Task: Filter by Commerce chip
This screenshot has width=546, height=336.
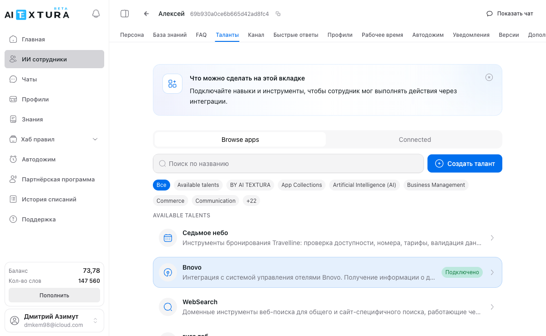Action: [x=171, y=201]
